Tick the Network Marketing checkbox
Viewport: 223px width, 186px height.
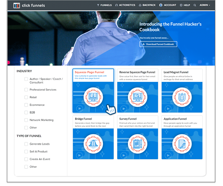click(x=26, y=120)
